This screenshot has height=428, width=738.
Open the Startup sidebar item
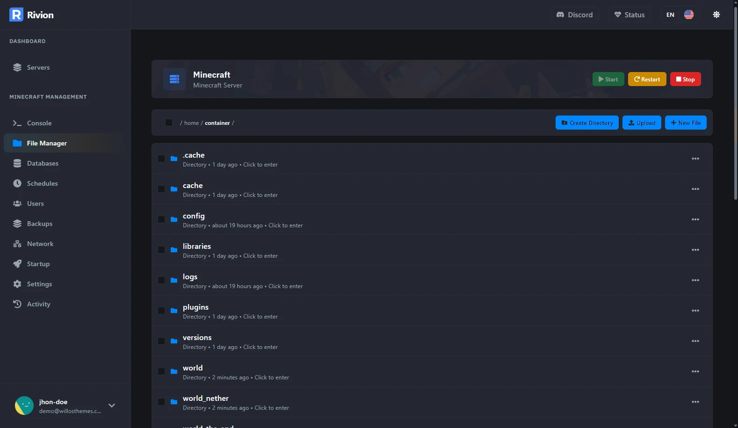[65, 264]
